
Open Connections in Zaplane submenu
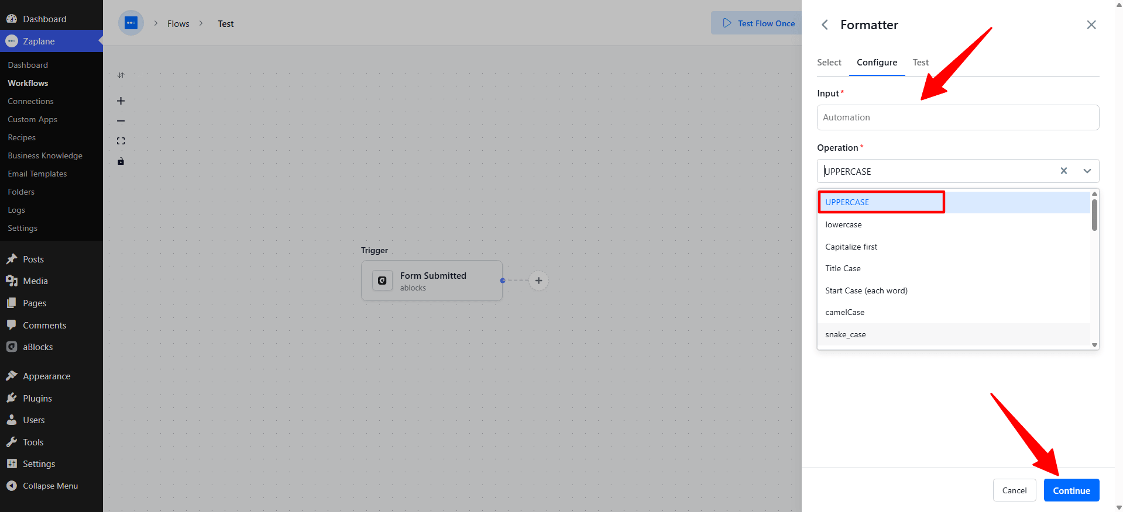[x=30, y=101]
